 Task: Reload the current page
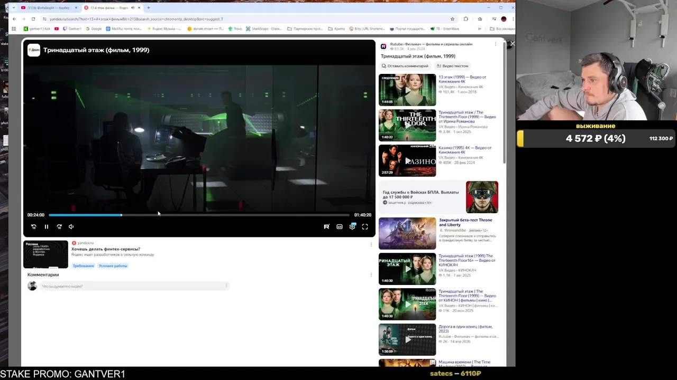pos(33,19)
